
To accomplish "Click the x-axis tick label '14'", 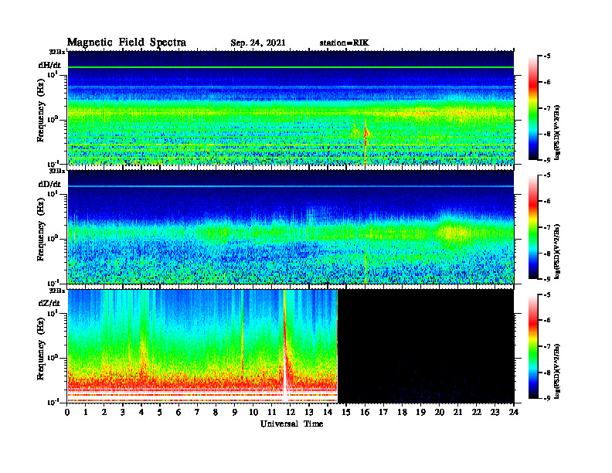I will point(328,412).
